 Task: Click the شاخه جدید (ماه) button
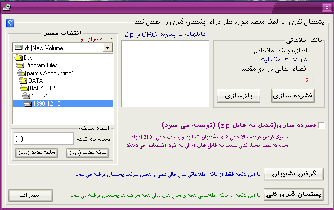[x=37, y=153]
